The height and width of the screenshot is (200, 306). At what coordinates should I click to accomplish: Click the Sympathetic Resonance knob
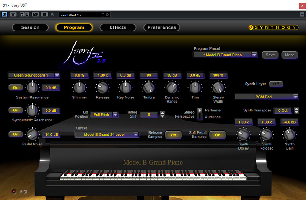(x=32, y=110)
